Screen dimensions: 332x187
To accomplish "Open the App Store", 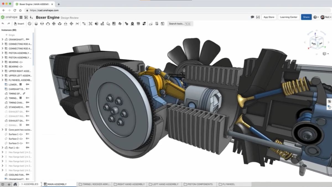I will [x=269, y=17].
